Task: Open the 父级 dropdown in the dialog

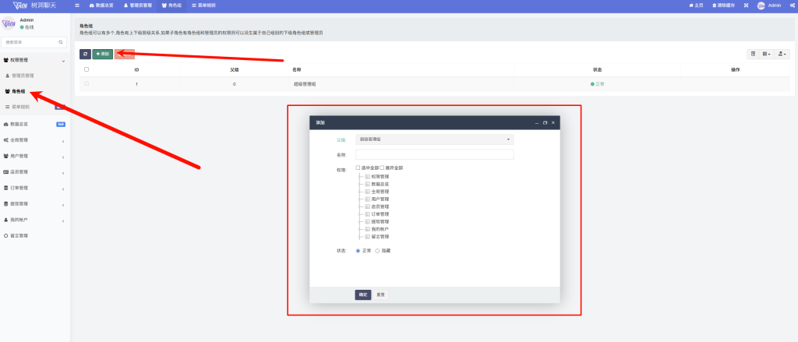Action: coord(434,139)
